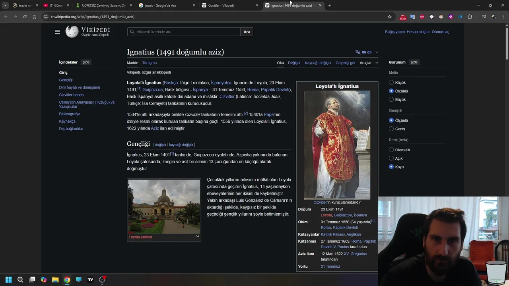Open Chrome tab search dropdown
The height and width of the screenshot is (286, 509).
tap(5, 5)
